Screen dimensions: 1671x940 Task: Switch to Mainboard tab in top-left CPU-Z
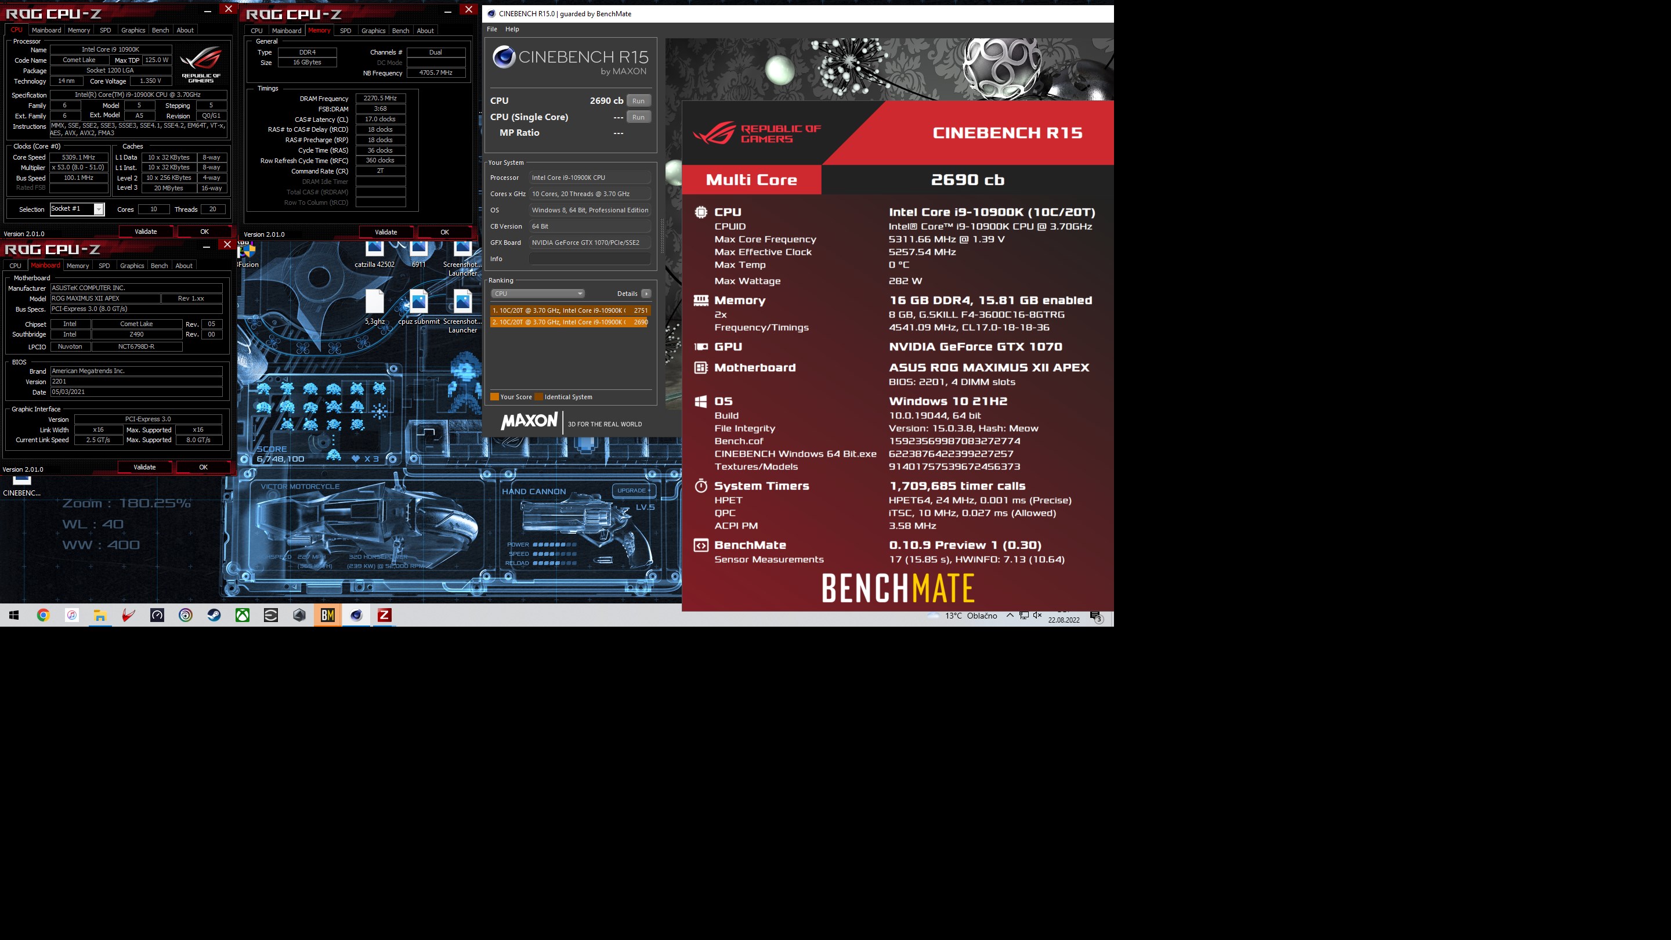point(46,30)
